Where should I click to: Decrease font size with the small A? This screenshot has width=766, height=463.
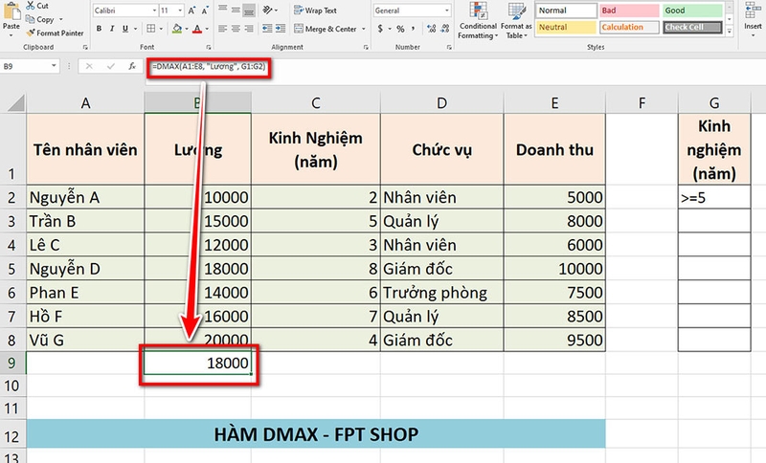[x=205, y=11]
